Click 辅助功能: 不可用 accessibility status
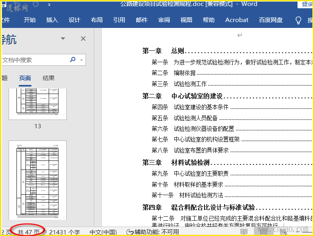Image resolution: width=314 pixels, height=236 pixels. pos(153,232)
